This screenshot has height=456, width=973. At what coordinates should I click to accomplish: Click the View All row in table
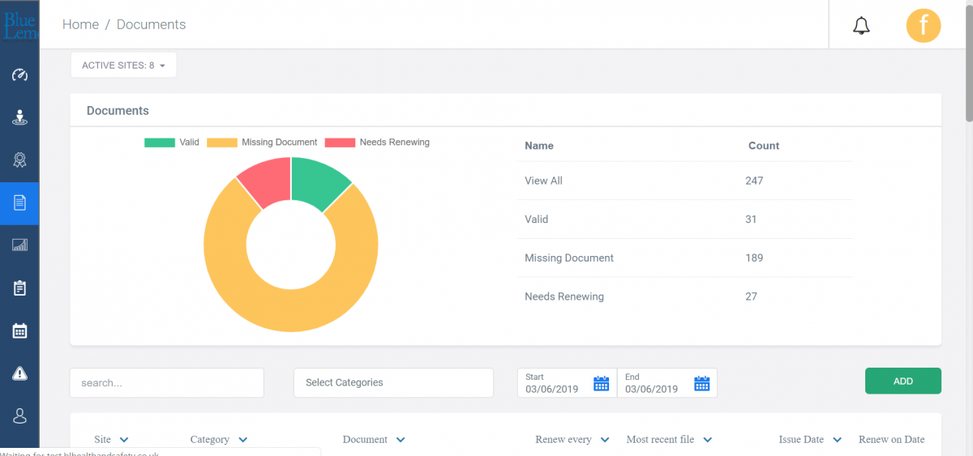click(543, 181)
